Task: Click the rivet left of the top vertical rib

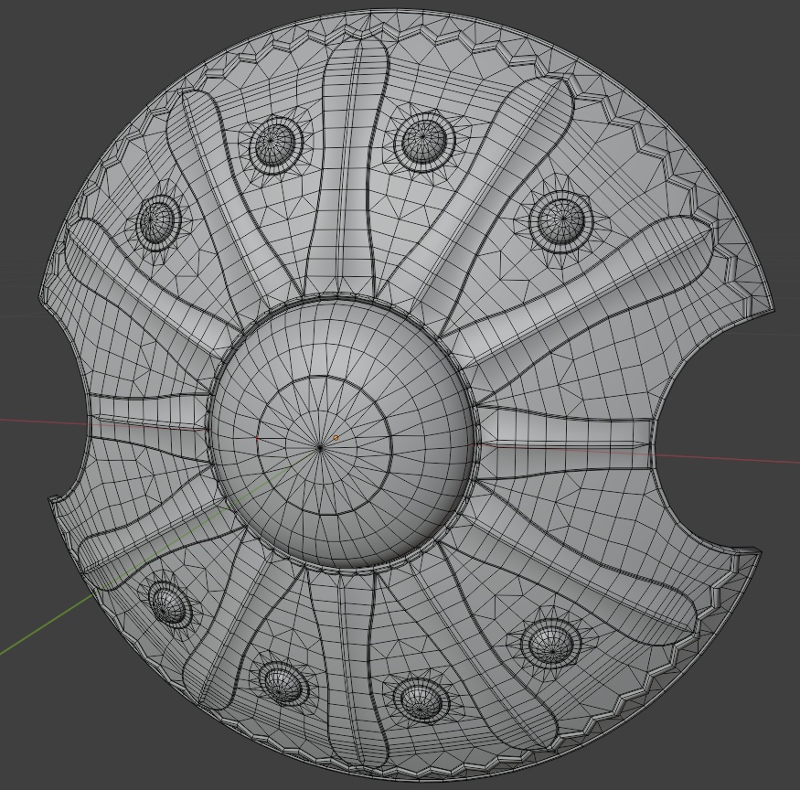Action: pyautogui.click(x=274, y=144)
